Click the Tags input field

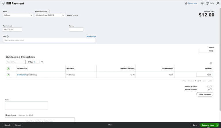49,40
